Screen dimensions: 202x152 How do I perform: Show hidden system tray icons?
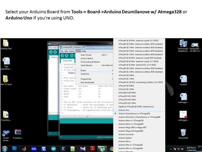pos(171,149)
